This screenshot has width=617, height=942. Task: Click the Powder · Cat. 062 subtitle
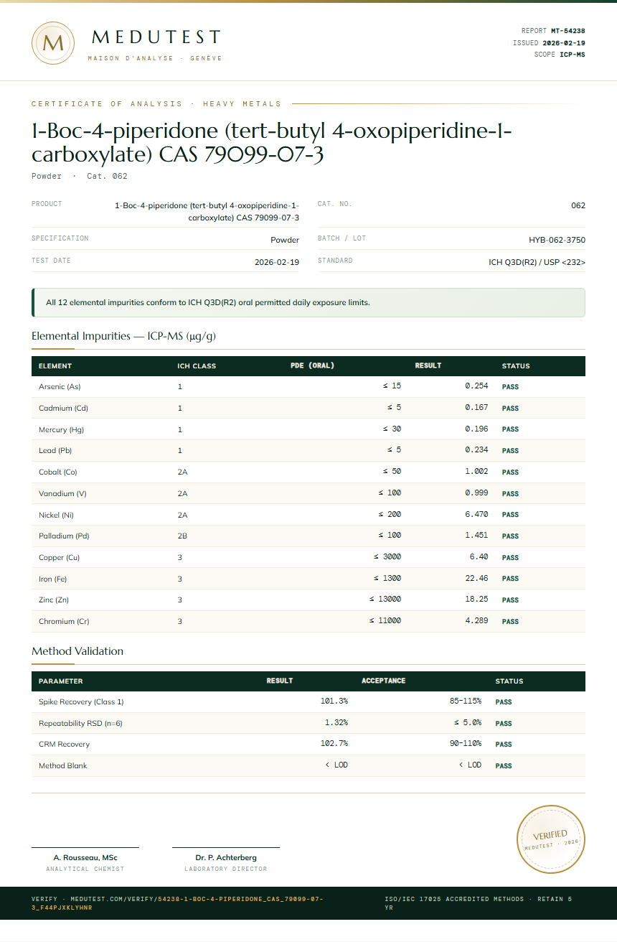tap(80, 176)
